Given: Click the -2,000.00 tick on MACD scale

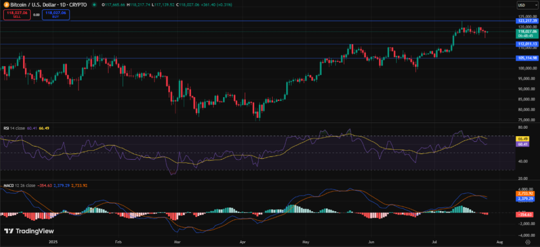Looking at the screenshot, I should coord(527,224).
